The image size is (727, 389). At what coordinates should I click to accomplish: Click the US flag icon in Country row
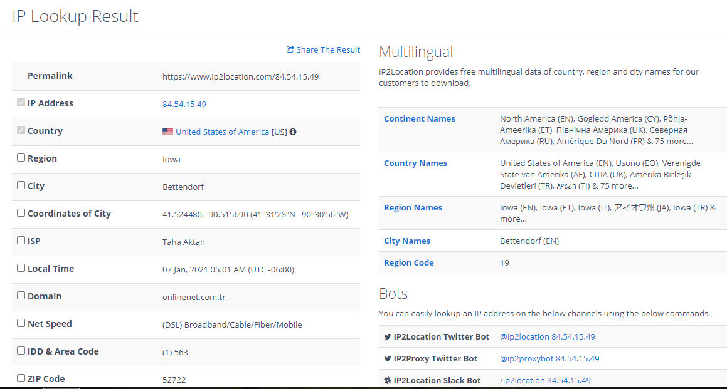tap(168, 132)
